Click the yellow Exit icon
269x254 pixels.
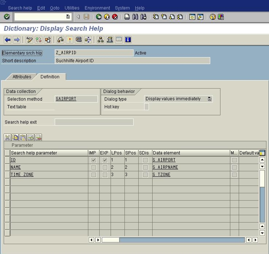[x=107, y=17]
